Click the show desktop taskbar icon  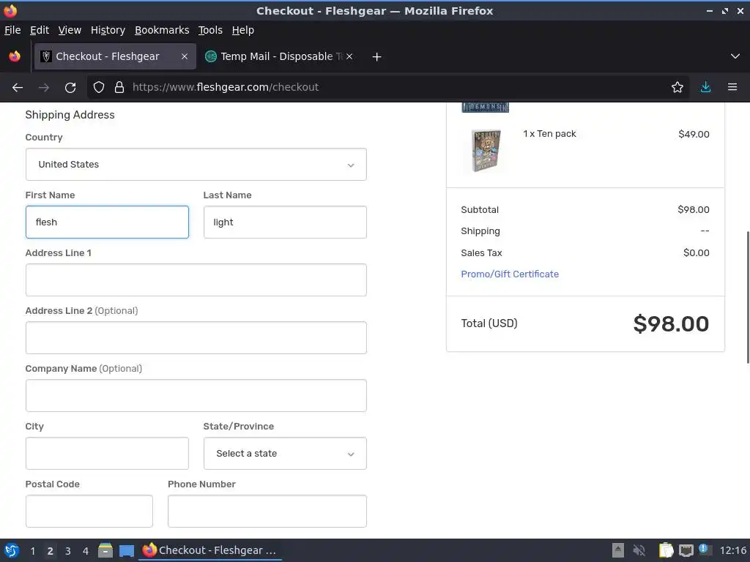point(127,550)
